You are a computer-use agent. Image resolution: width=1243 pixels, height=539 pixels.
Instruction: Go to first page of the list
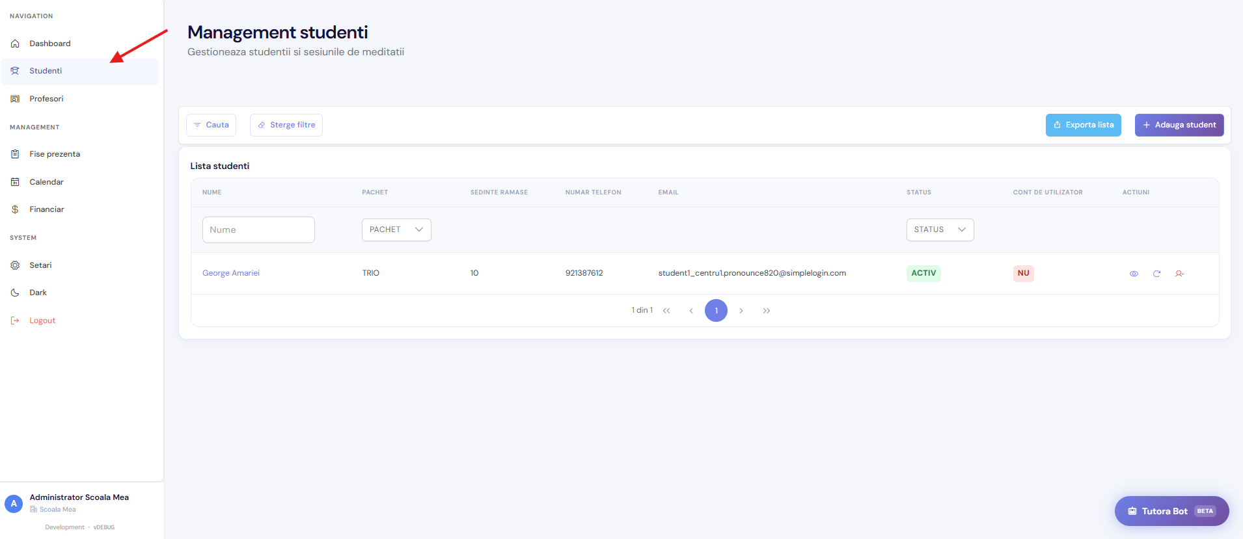tap(666, 311)
